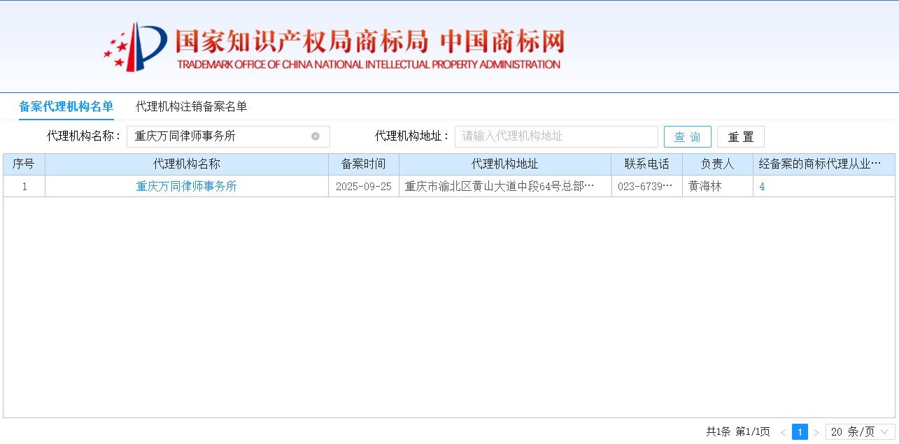Switch to 备案代理机构名单 tab

(x=66, y=106)
